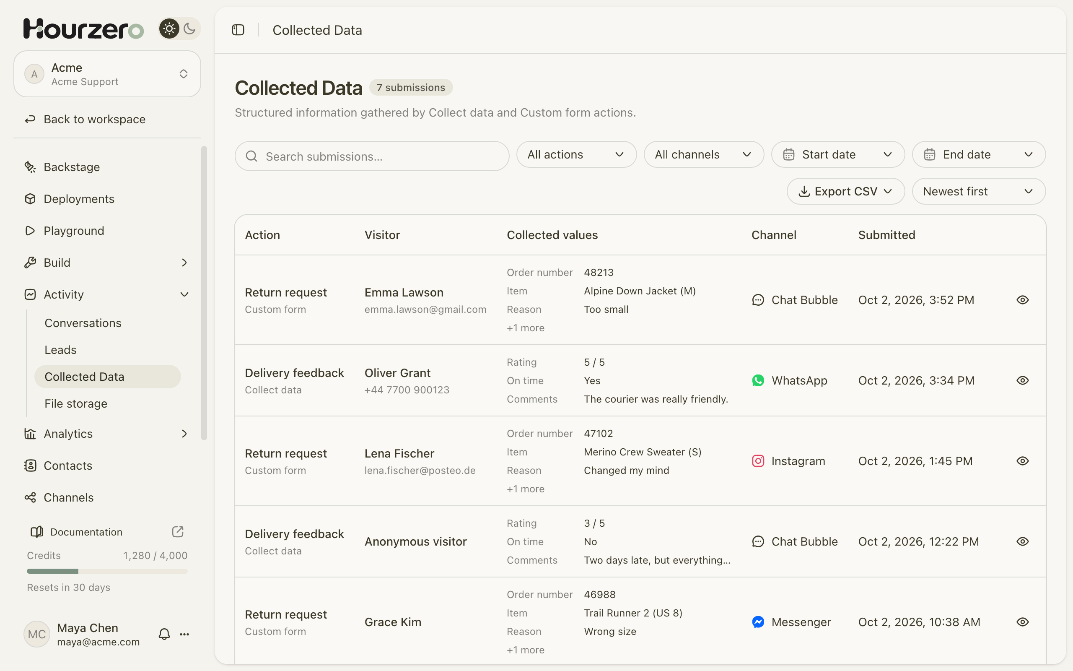
Task: View Oliver Grant submission eye icon
Action: pyautogui.click(x=1022, y=380)
